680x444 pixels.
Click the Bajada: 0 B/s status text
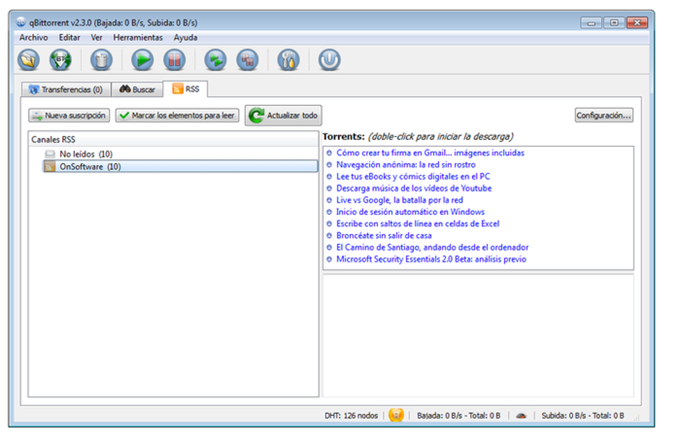[x=459, y=415]
